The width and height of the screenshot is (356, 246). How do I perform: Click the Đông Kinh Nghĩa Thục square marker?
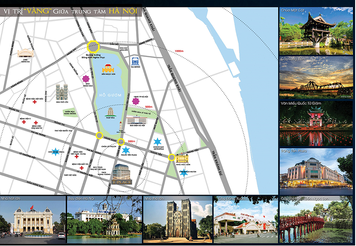point(93,47)
